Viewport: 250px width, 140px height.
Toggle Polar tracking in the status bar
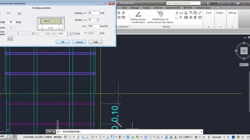92,137
